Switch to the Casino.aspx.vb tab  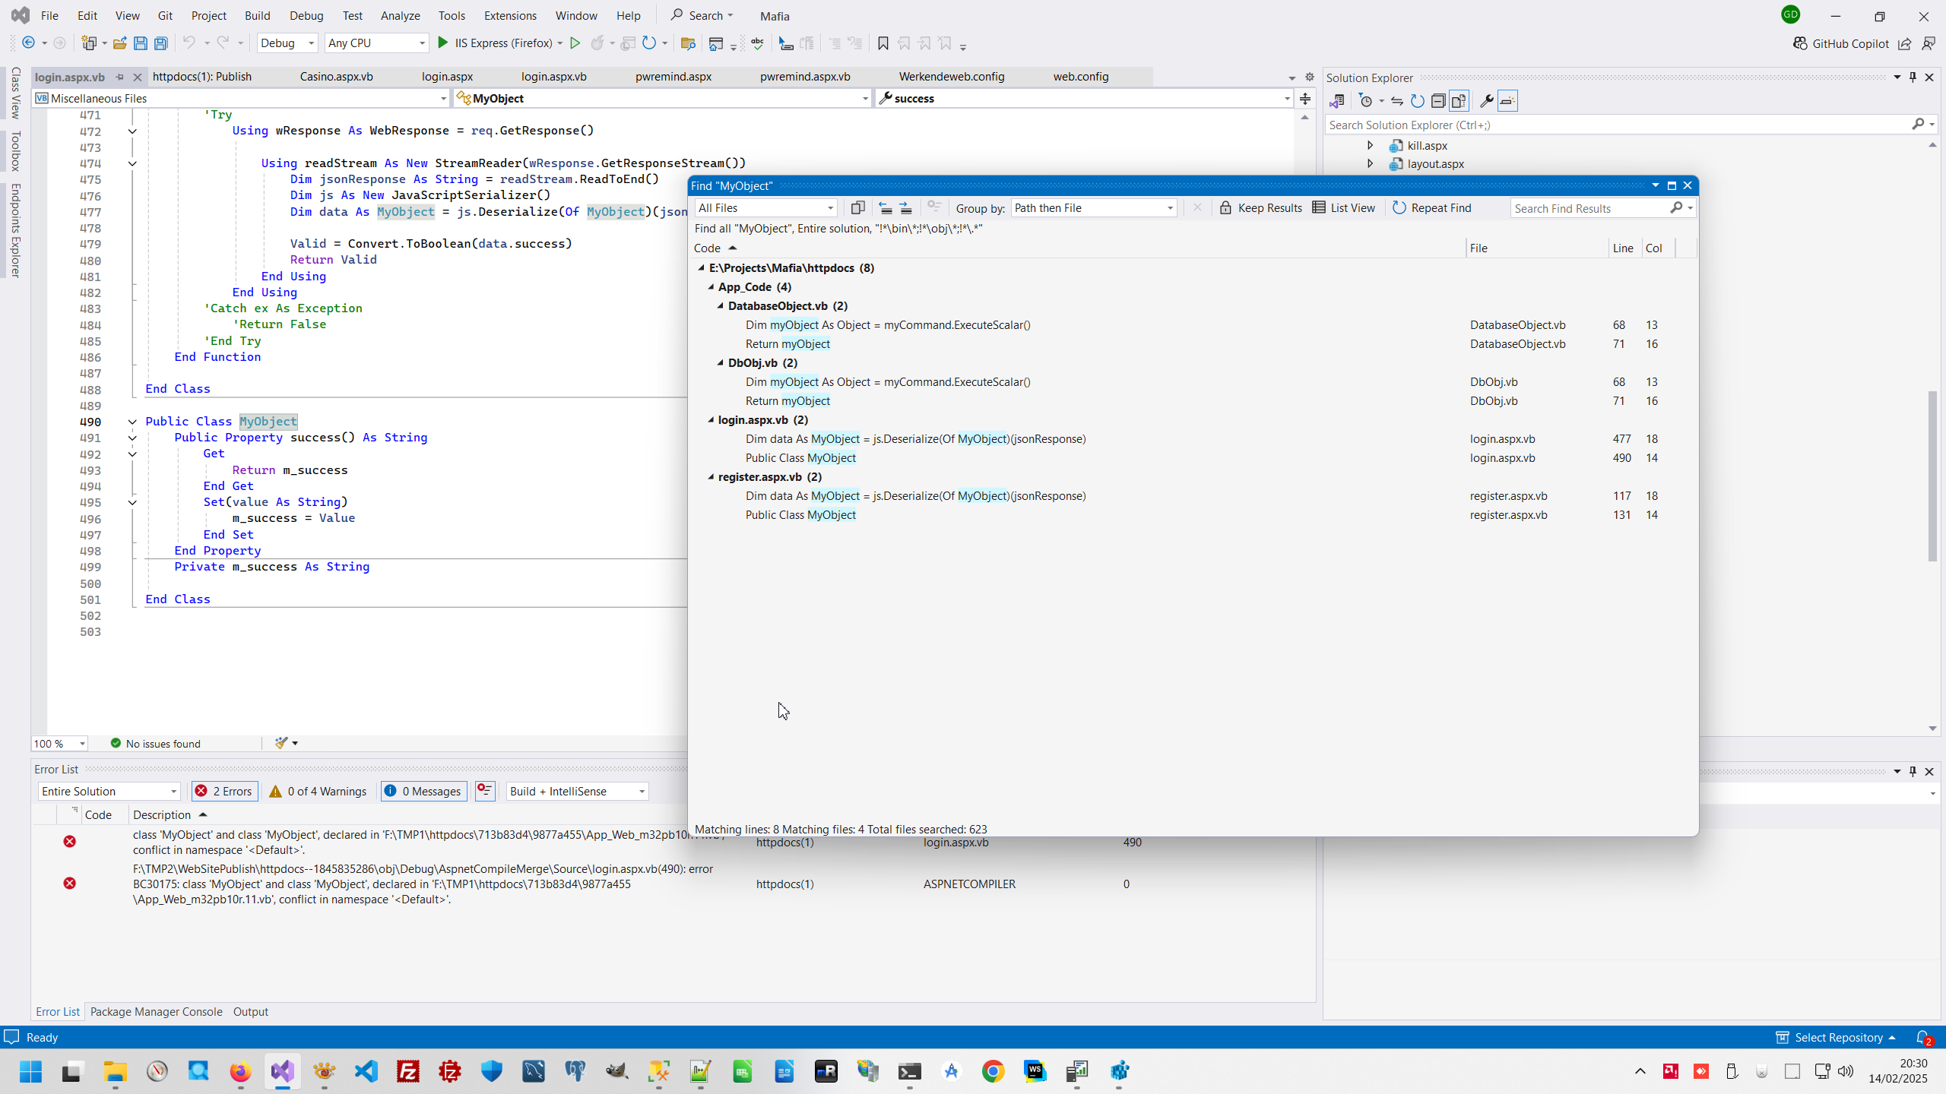pyautogui.click(x=336, y=77)
